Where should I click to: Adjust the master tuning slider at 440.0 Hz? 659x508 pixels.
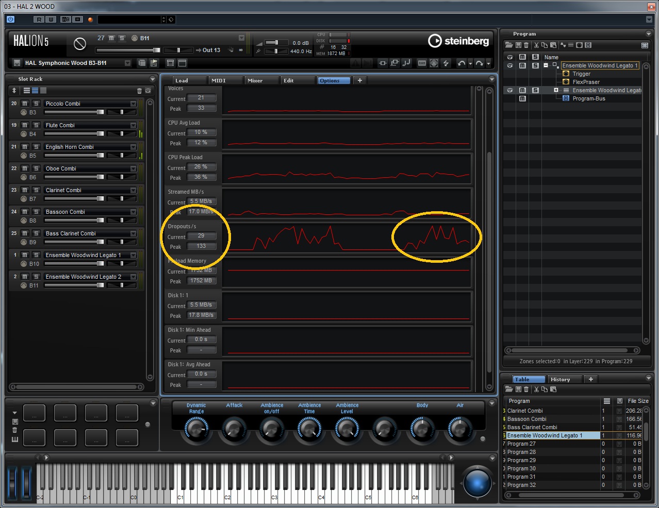[x=277, y=51]
